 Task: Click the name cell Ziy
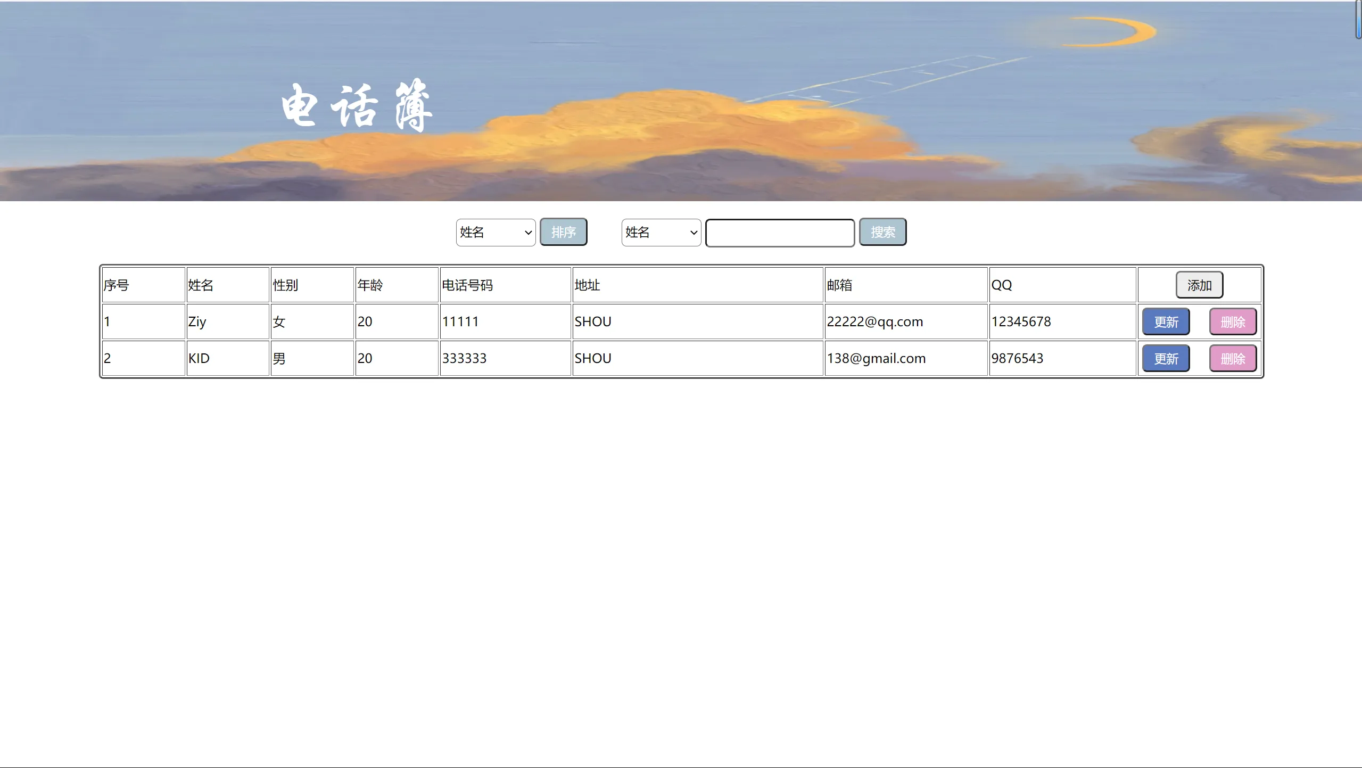tap(228, 321)
